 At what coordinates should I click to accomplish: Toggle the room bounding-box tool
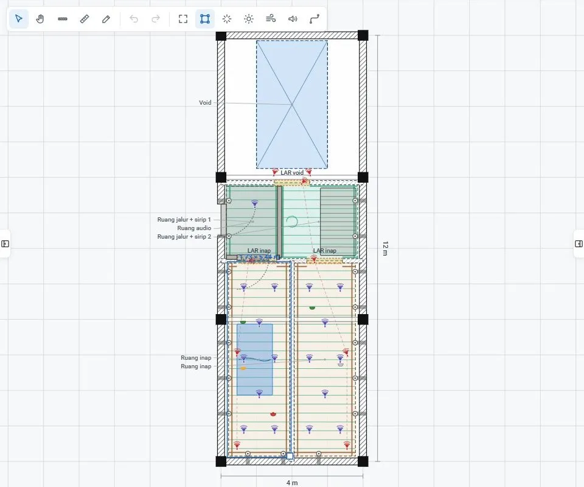205,19
